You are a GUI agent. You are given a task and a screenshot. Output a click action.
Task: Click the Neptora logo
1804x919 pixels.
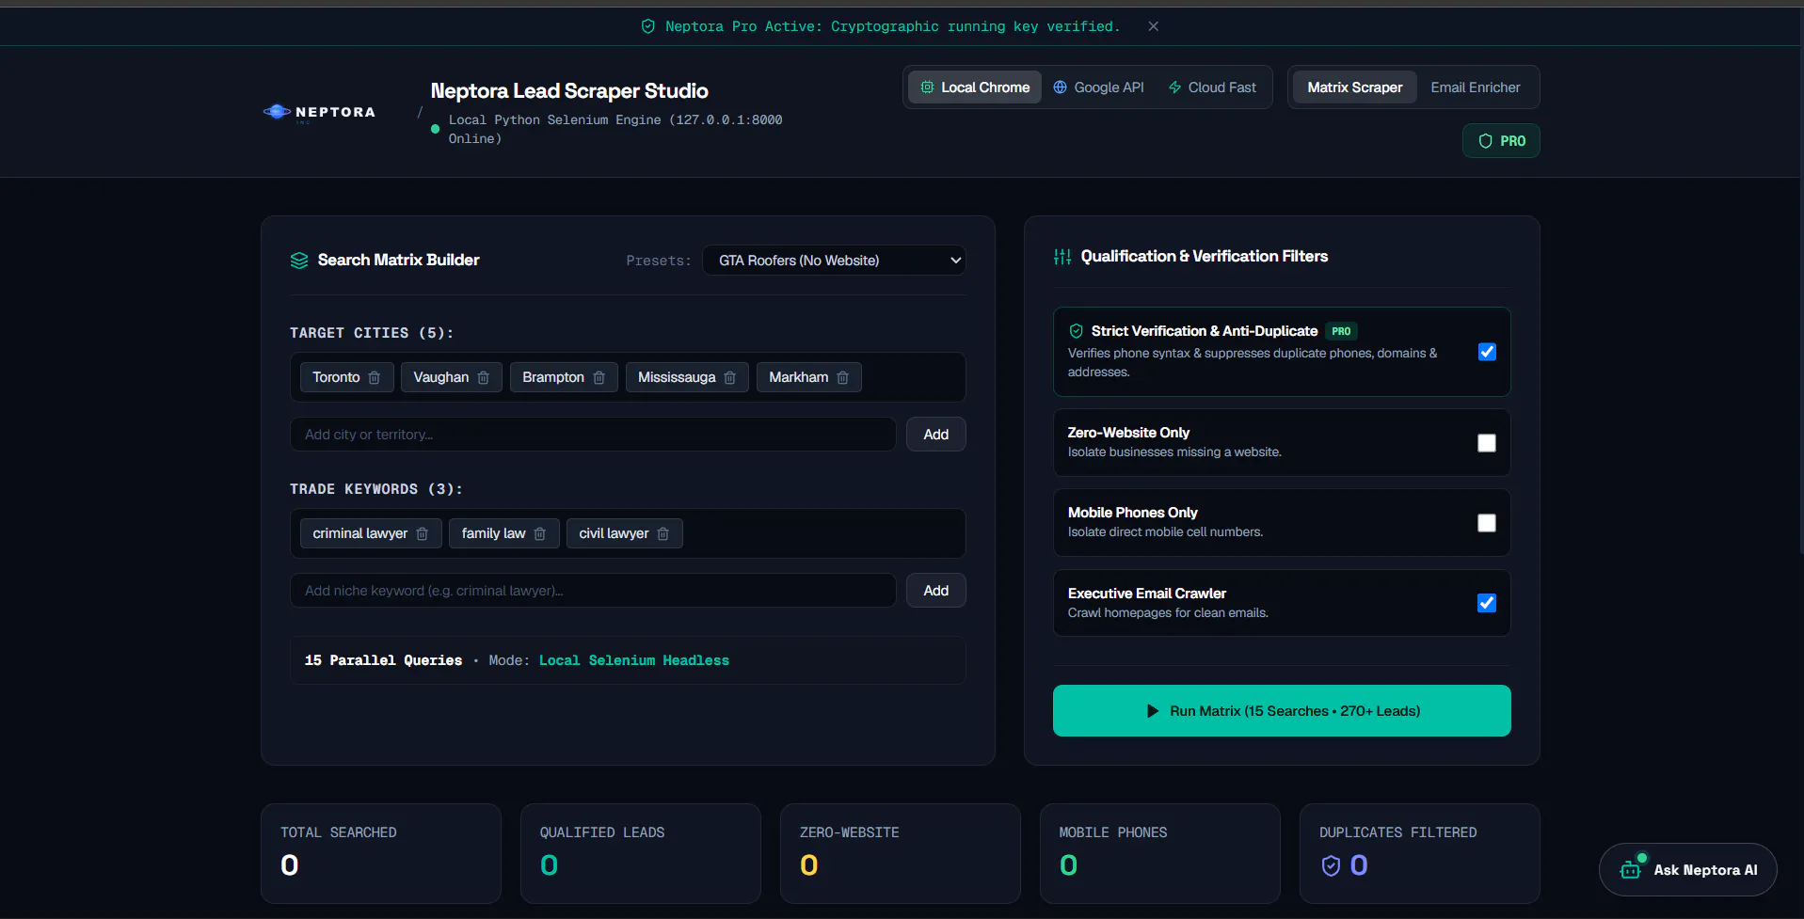click(x=319, y=112)
